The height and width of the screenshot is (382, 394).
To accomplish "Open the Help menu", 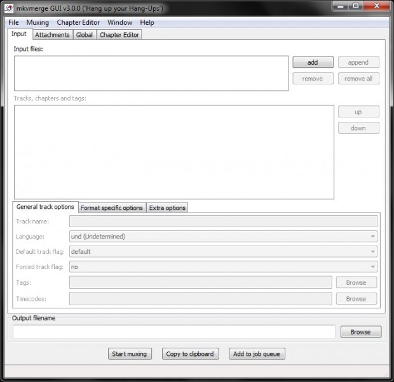I will [x=147, y=23].
